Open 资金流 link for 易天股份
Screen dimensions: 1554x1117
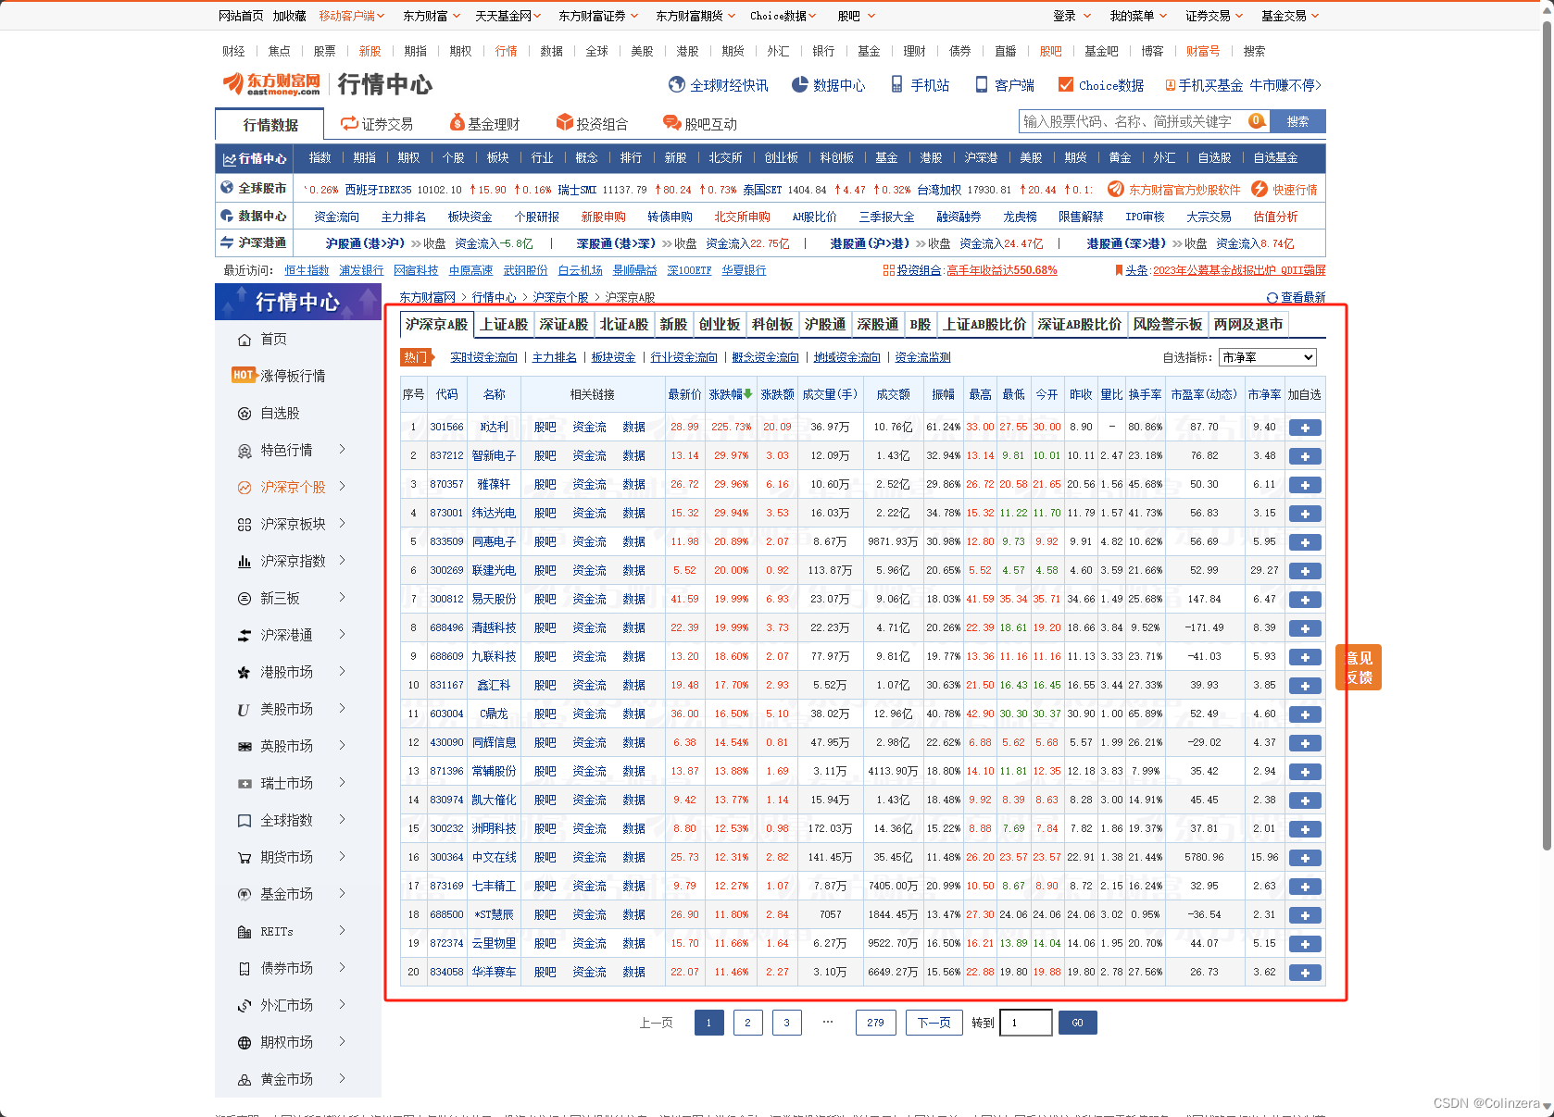coord(589,600)
